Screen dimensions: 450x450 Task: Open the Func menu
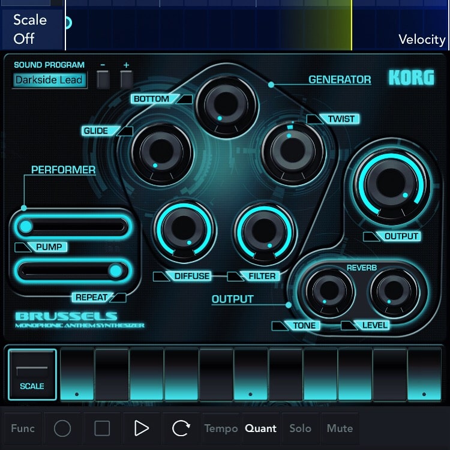(x=23, y=428)
